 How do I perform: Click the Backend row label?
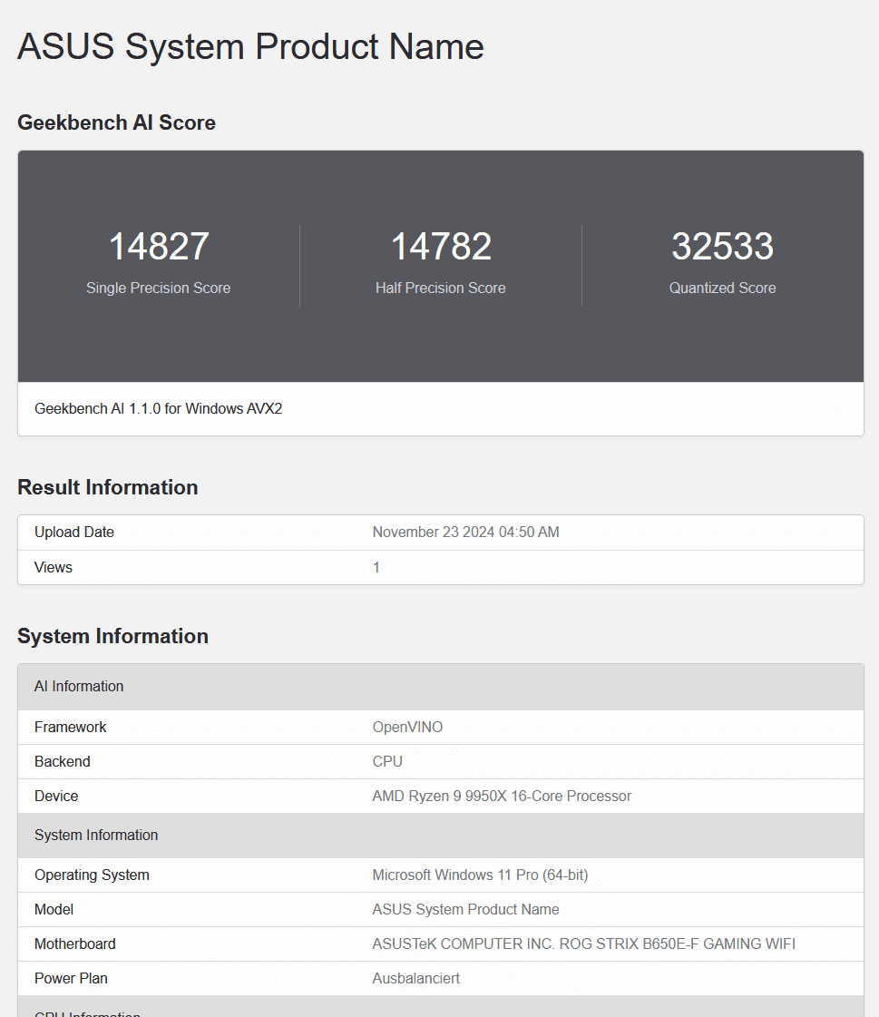[63, 761]
